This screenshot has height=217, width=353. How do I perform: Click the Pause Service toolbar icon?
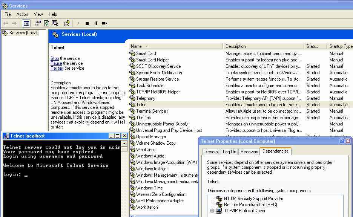(96, 23)
